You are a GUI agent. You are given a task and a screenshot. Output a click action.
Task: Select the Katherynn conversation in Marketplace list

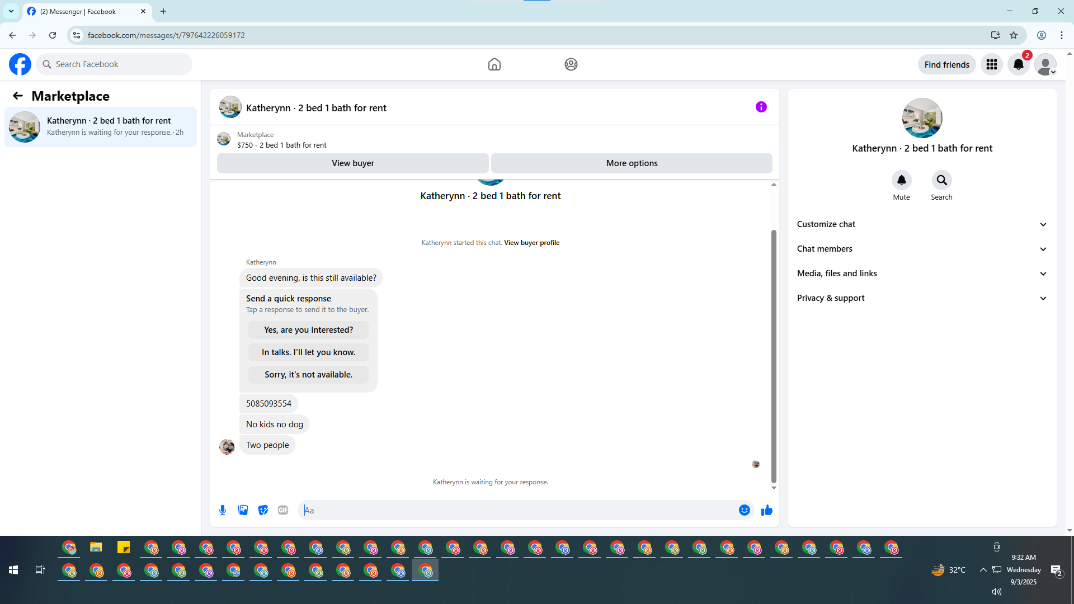pyautogui.click(x=101, y=127)
